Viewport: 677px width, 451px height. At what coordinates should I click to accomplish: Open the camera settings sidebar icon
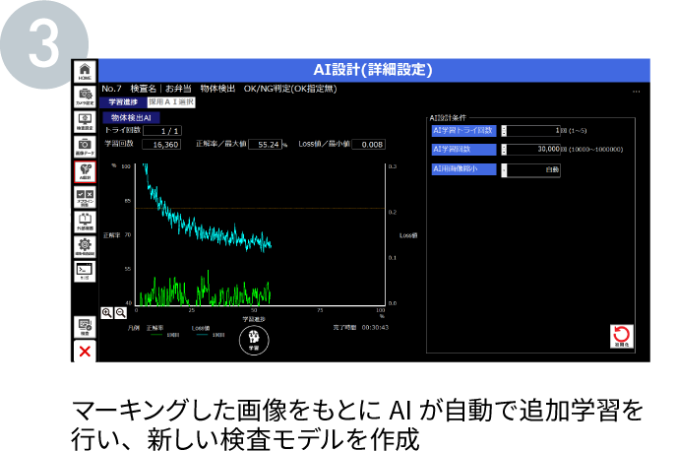85,97
